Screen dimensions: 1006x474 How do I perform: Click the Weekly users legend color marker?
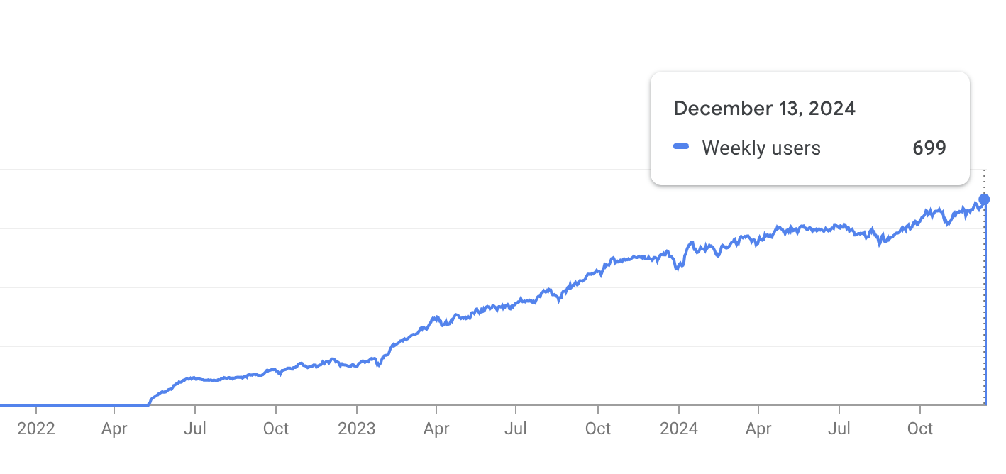tap(681, 147)
